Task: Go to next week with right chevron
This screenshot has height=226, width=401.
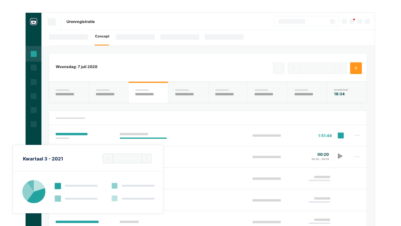Action: tap(340, 68)
